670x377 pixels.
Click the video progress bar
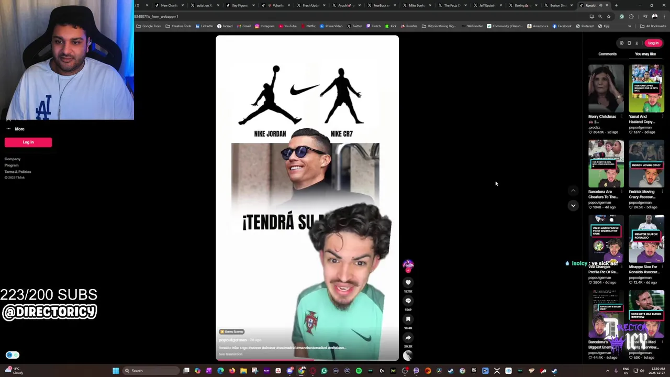pyautogui.click(x=307, y=360)
